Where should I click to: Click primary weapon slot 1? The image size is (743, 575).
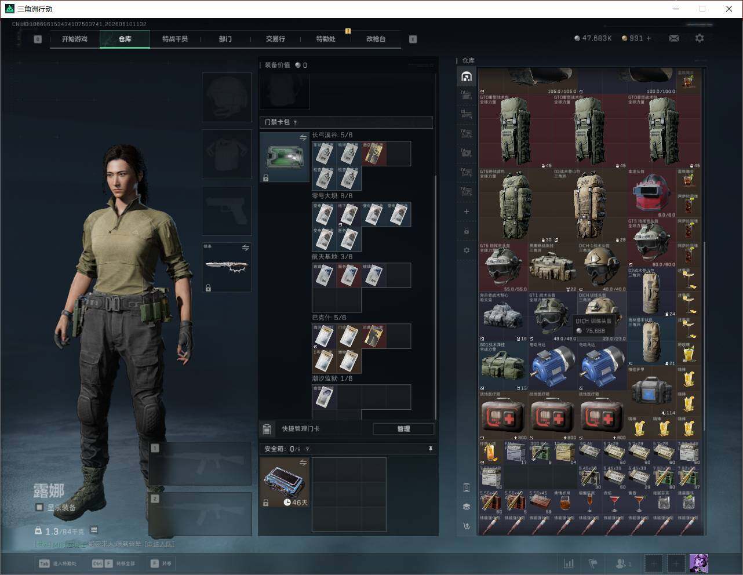pyautogui.click(x=200, y=464)
